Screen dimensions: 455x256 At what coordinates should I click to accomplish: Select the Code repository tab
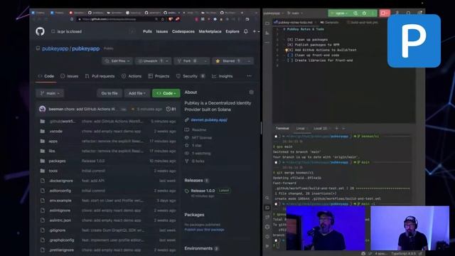[46, 76]
